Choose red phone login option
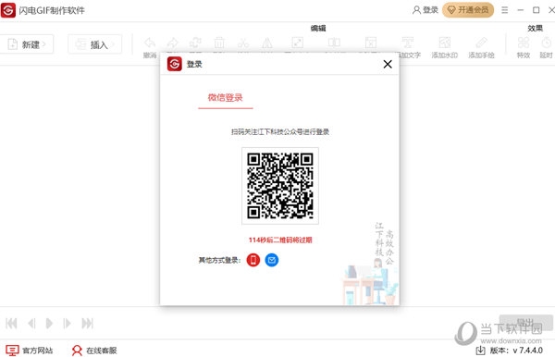 click(253, 260)
